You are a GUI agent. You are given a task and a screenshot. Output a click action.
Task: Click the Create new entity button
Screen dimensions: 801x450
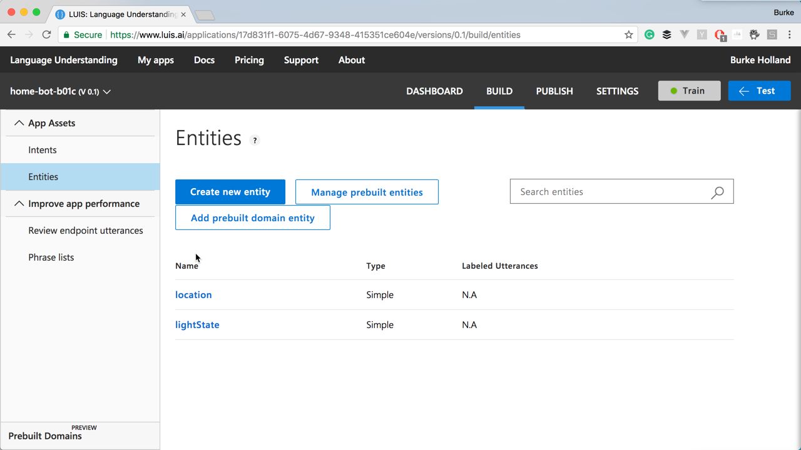(230, 192)
